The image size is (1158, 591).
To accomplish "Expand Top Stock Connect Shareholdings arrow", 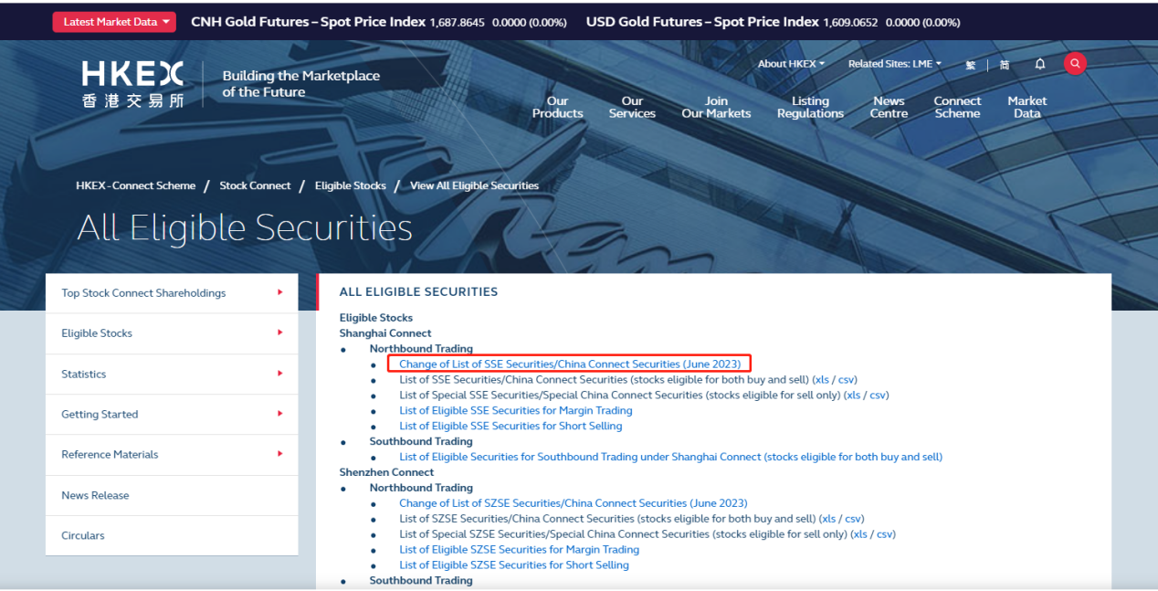I will (x=279, y=293).
